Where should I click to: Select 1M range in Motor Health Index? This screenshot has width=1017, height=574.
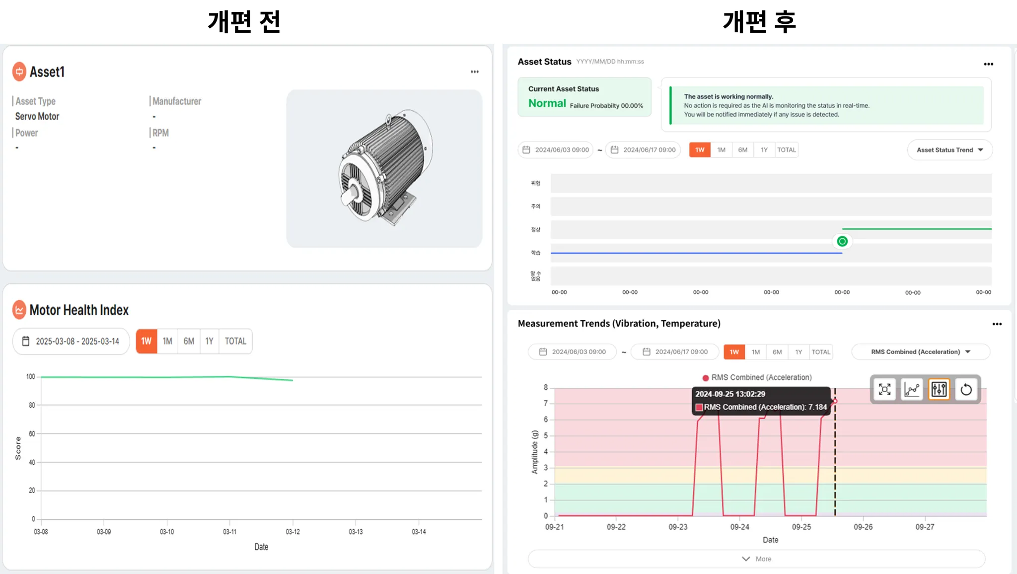[x=167, y=341]
